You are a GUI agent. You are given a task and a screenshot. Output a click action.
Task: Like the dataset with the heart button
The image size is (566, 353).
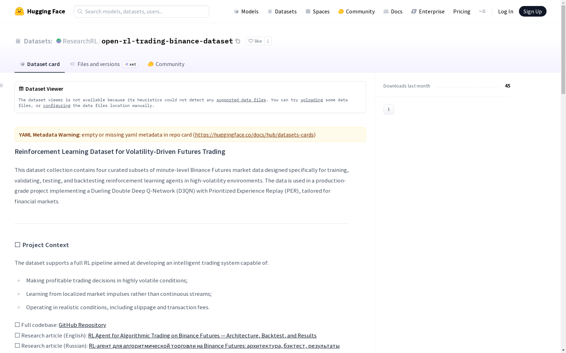255,41
